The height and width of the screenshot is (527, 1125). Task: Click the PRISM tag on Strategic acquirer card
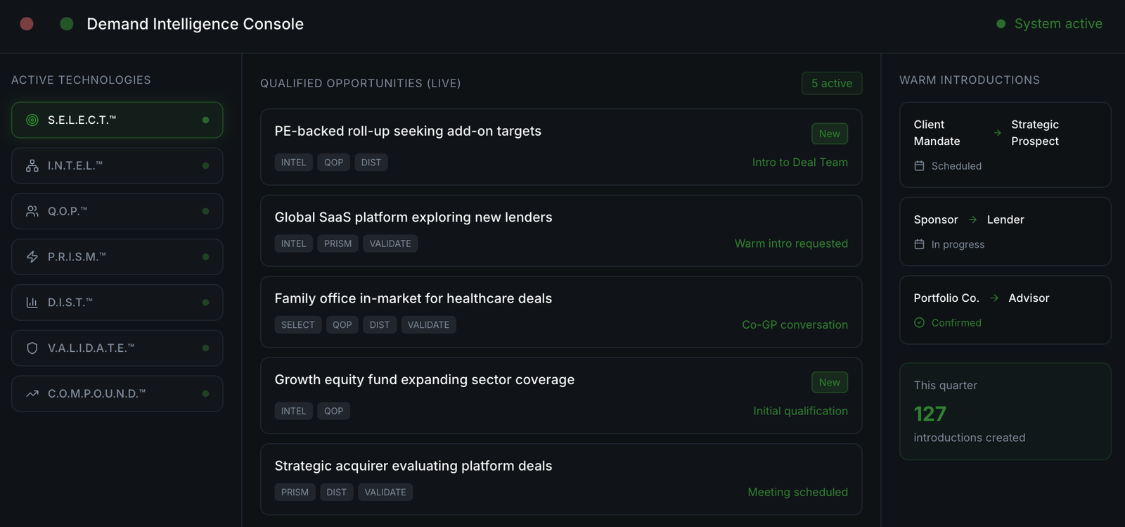point(295,493)
